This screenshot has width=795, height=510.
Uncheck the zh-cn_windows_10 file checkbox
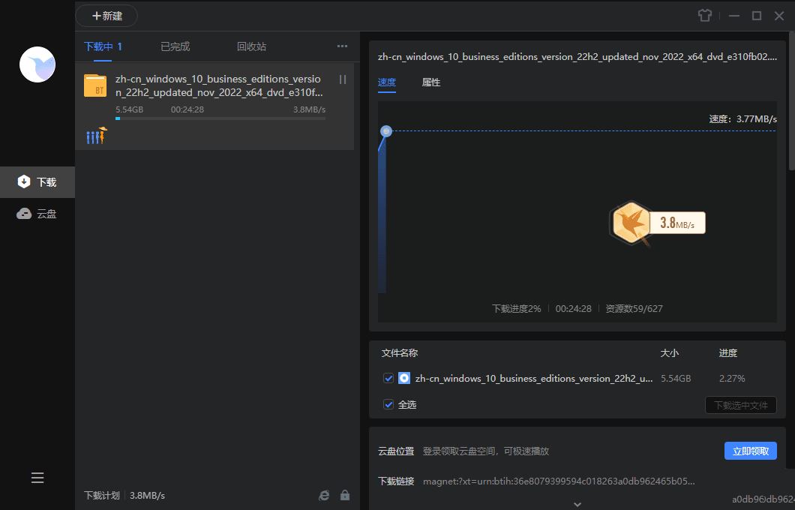coord(388,379)
